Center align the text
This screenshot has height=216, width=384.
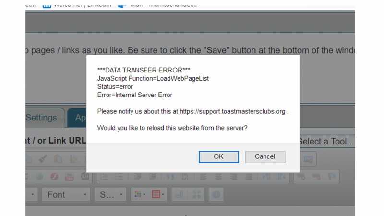click(x=218, y=177)
